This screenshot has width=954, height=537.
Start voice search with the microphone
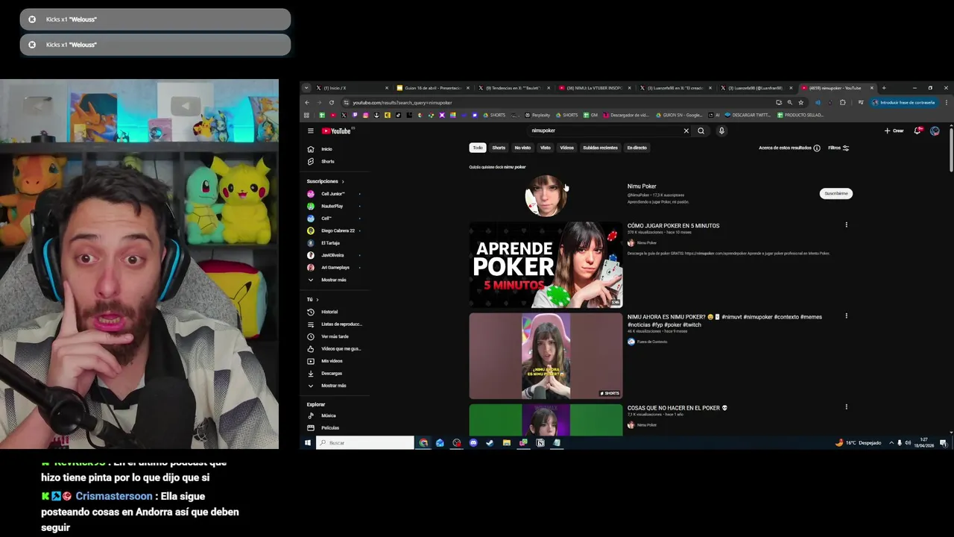721,131
